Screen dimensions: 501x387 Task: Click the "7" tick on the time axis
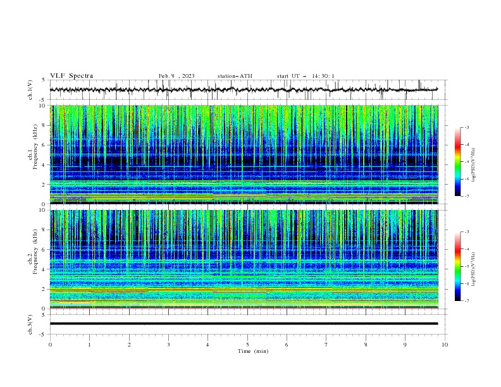pyautogui.click(x=326, y=345)
